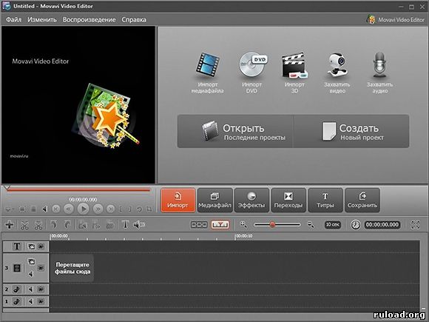Click the red player seek bar

pyautogui.click(x=78, y=190)
